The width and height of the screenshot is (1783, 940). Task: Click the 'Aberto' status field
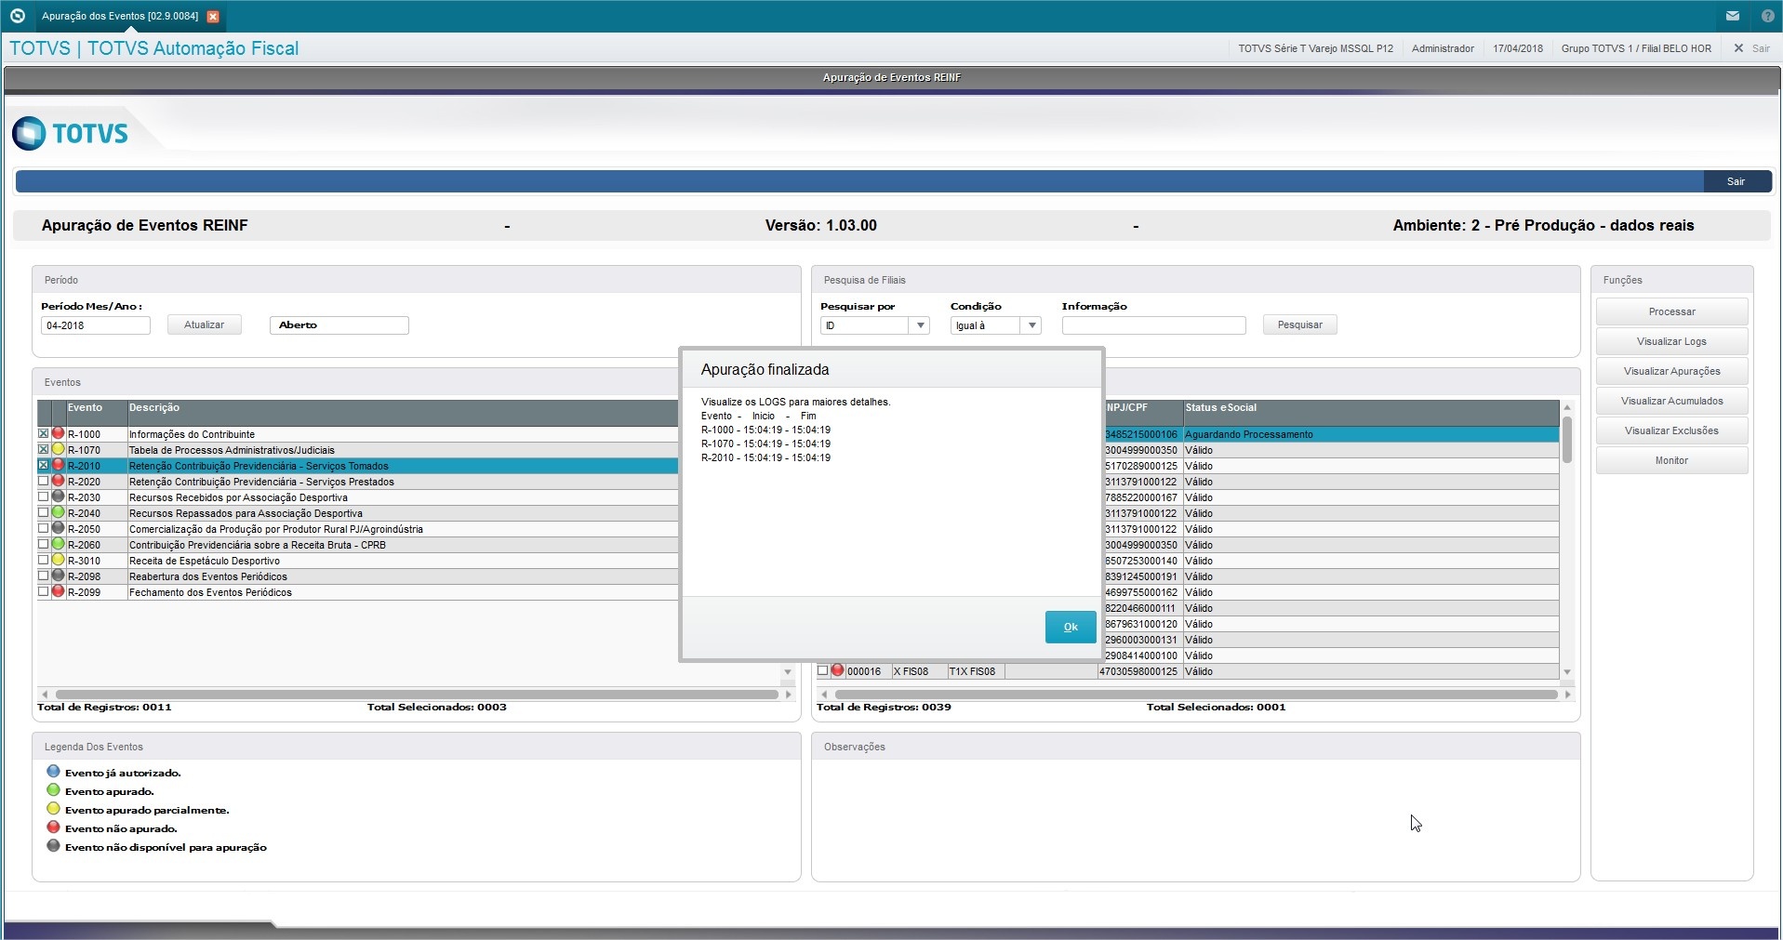pyautogui.click(x=339, y=325)
